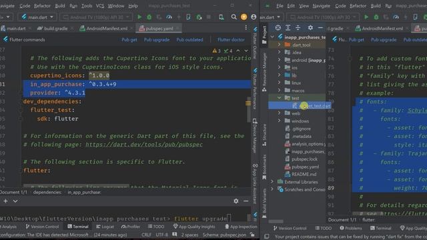Collapse the test folder
427x240 pixels.
(x=279, y=98)
